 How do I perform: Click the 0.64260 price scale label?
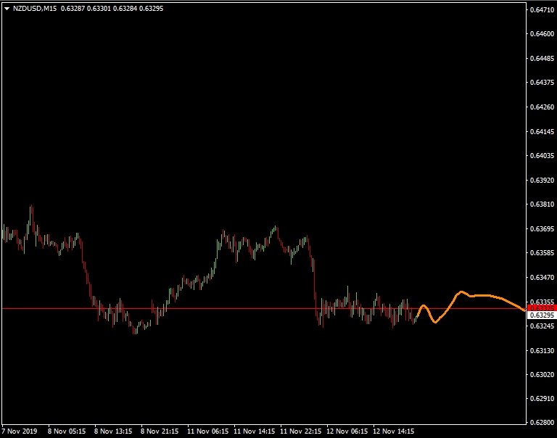[x=541, y=107]
